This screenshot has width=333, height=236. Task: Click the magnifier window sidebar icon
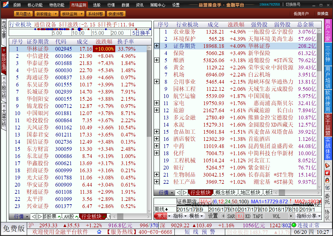point(327,188)
